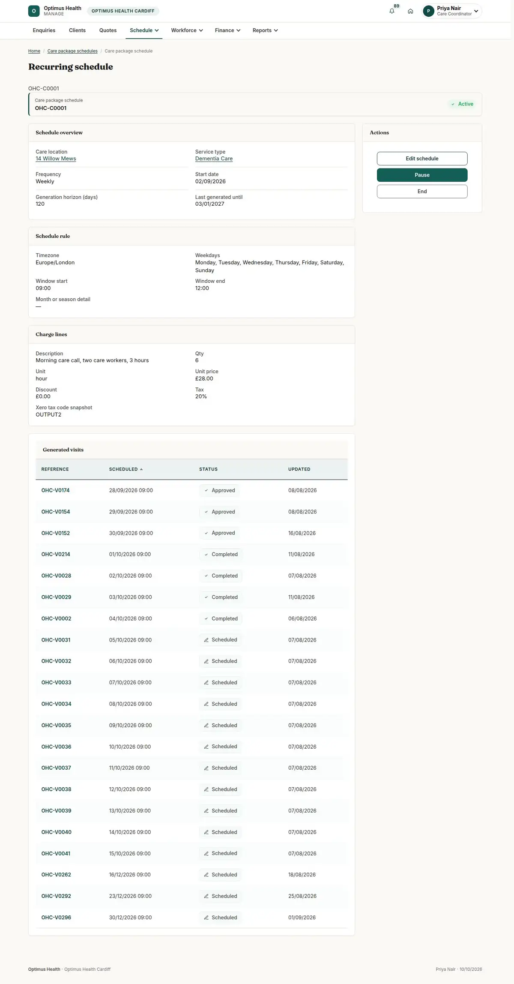Go to the Enquiries tab
Screen dimensions: 514x984
click(x=44, y=30)
